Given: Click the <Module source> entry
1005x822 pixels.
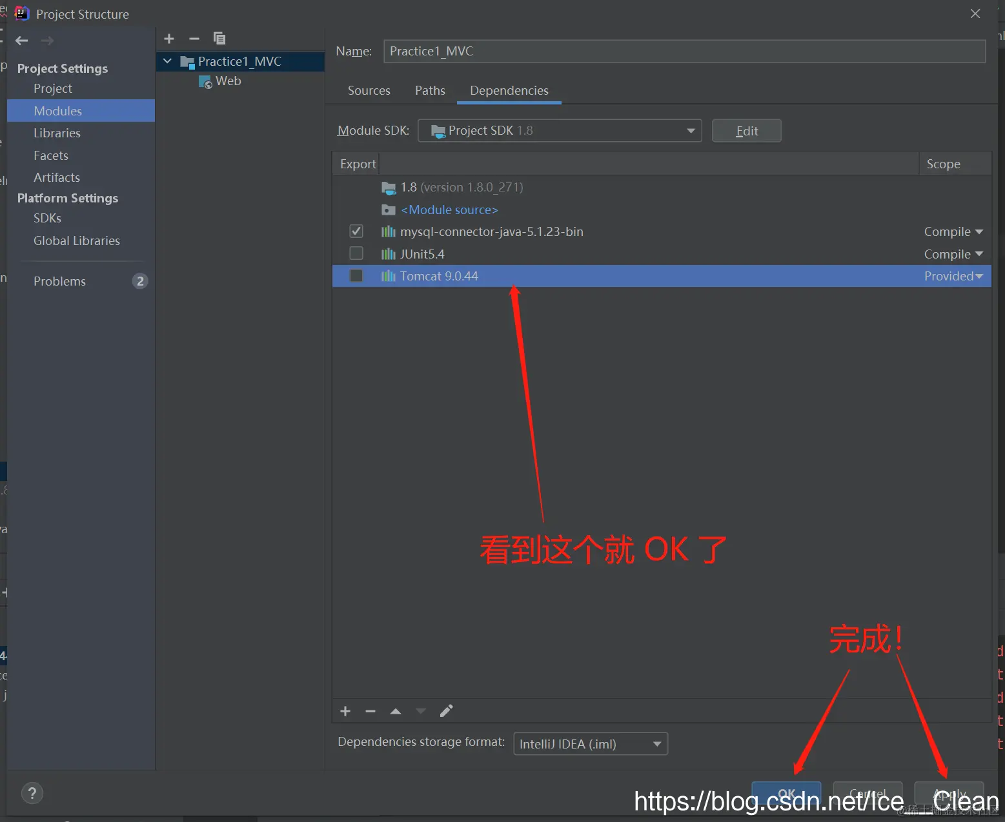Looking at the screenshot, I should coord(449,210).
